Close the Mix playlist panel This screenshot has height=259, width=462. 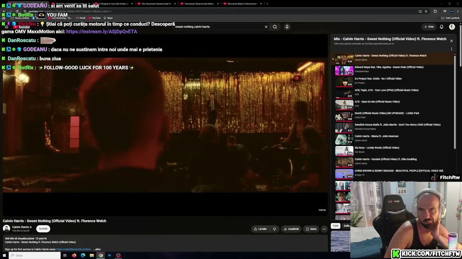[451, 41]
